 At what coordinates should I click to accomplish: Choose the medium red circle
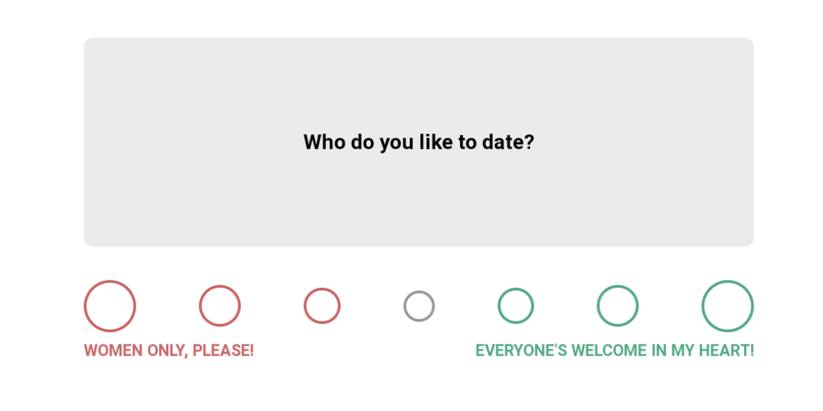(x=220, y=306)
